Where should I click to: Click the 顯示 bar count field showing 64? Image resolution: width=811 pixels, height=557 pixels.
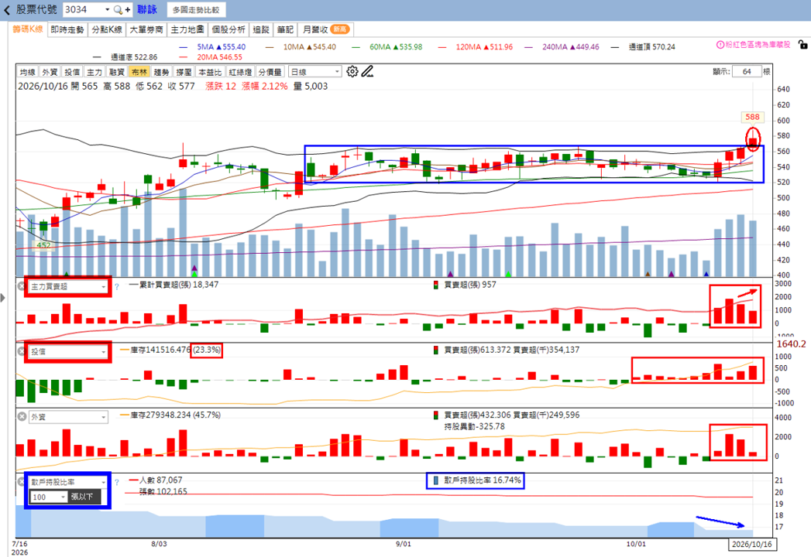(x=747, y=71)
